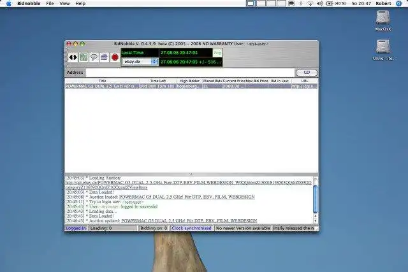The width and height of the screenshot is (408, 272).
Task: Open the File menu
Action: click(50, 3)
